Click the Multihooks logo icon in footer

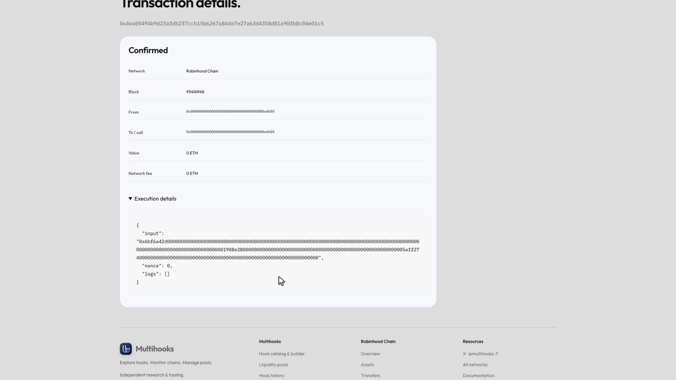point(126,349)
